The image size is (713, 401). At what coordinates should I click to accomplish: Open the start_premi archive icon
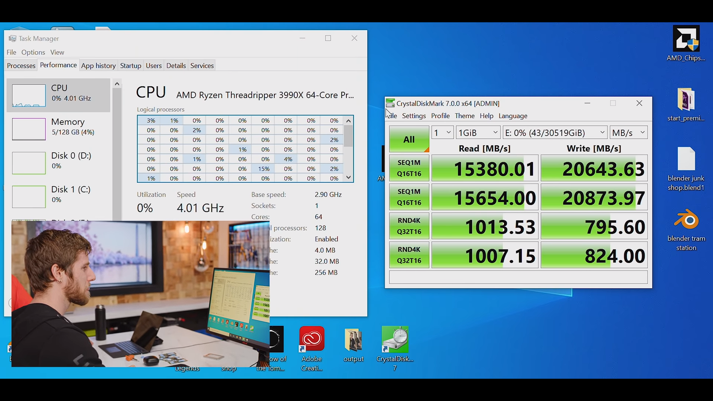686,100
